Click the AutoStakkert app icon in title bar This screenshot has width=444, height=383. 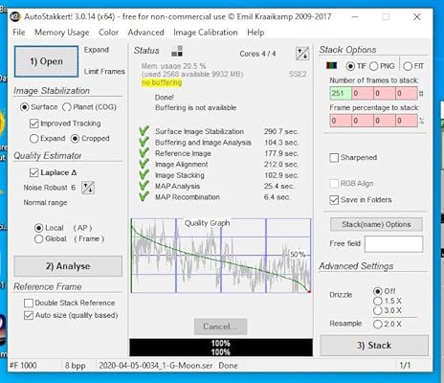[14, 16]
